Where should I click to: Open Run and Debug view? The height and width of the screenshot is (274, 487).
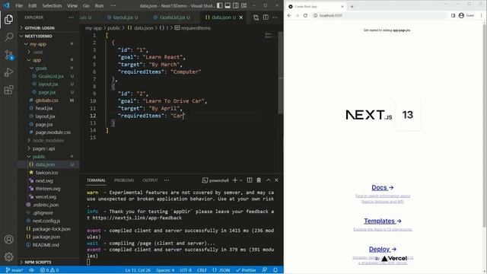8,72
